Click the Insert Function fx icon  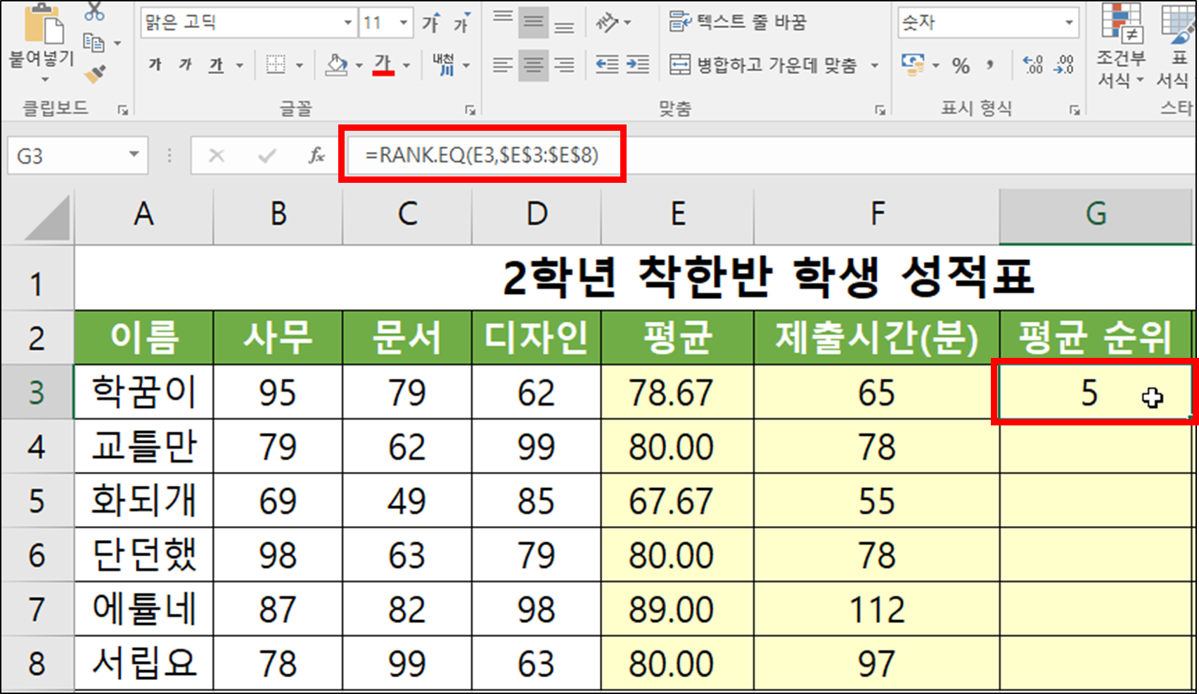317,155
